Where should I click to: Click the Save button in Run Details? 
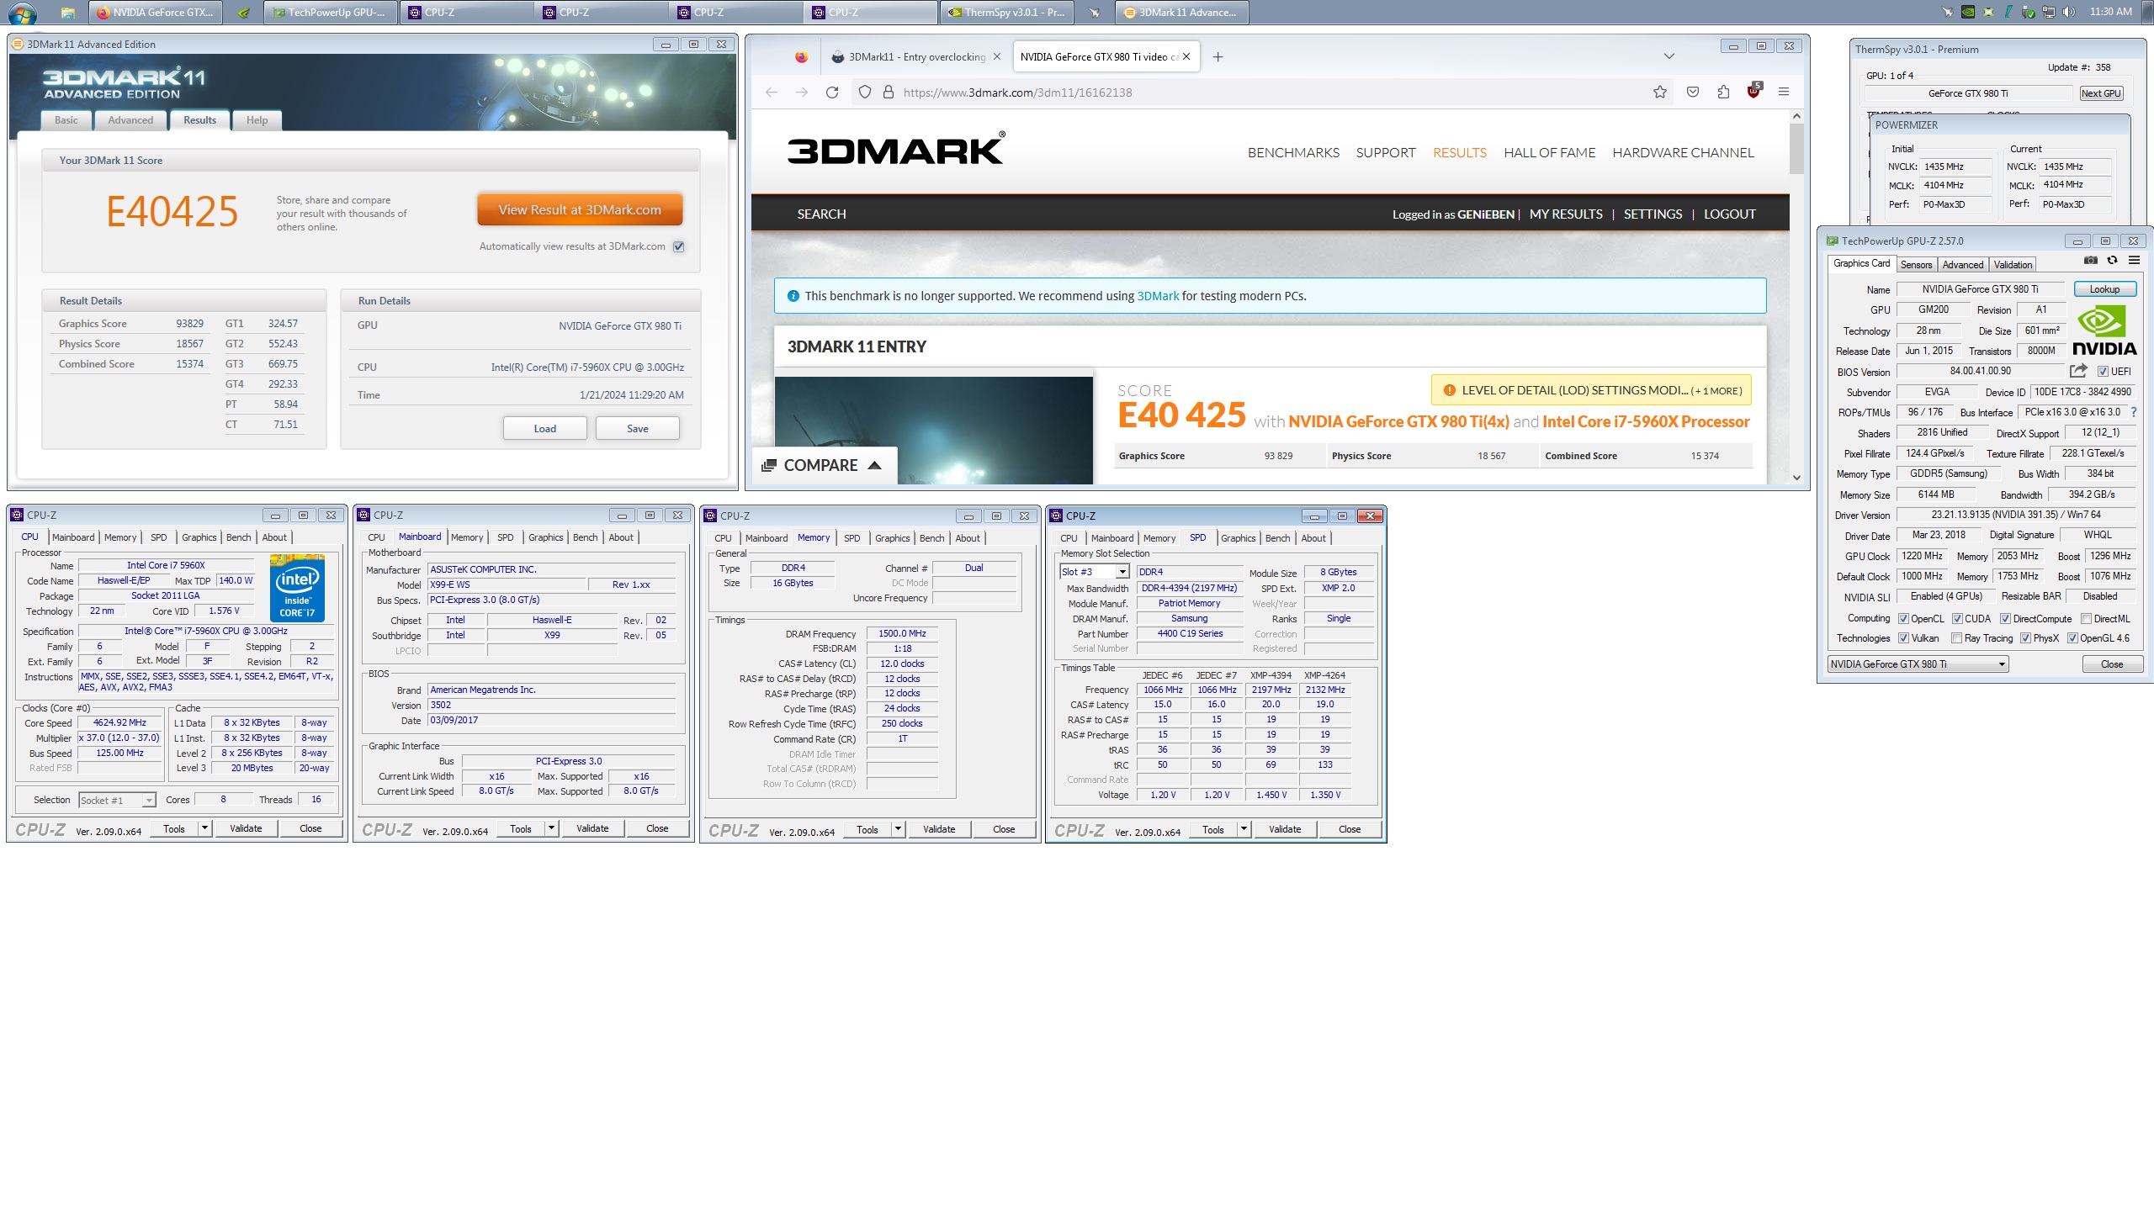[638, 429]
